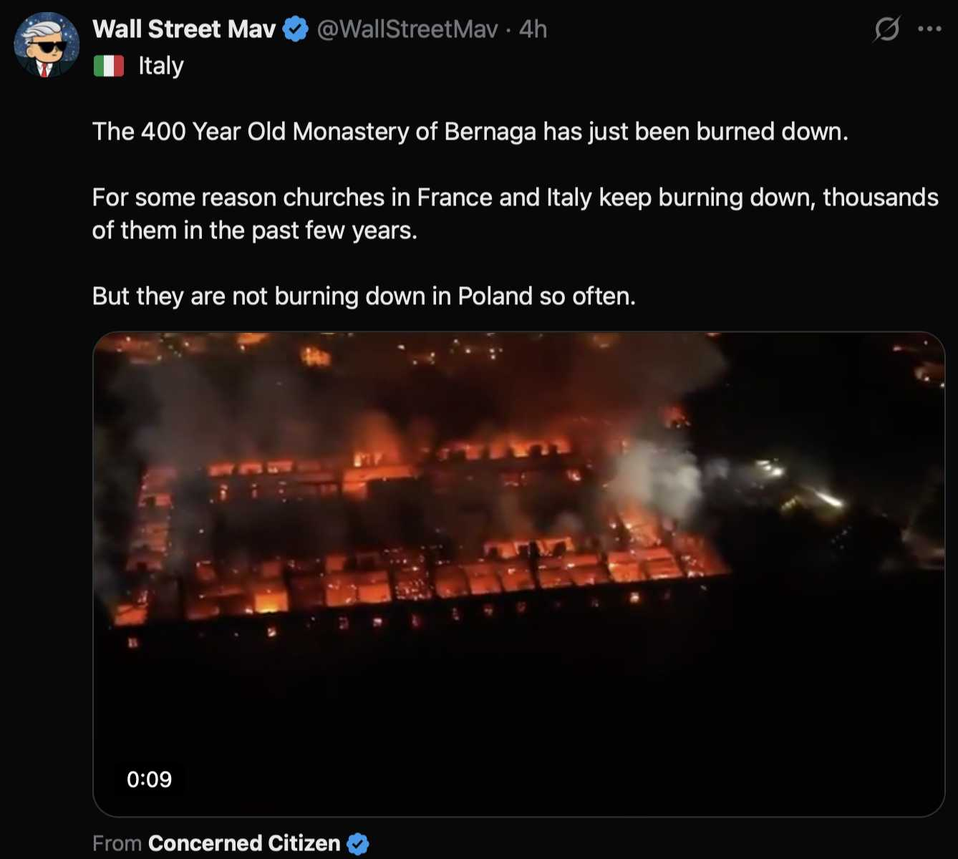
Task: Click the verified badge beside Concerned Citizen
Action: click(x=357, y=844)
